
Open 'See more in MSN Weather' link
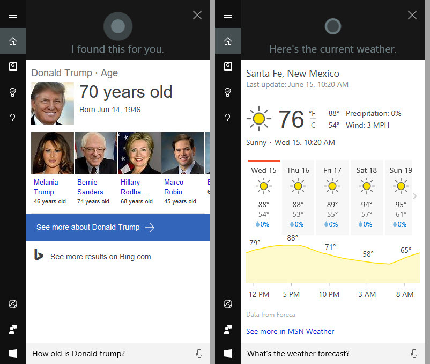(290, 331)
